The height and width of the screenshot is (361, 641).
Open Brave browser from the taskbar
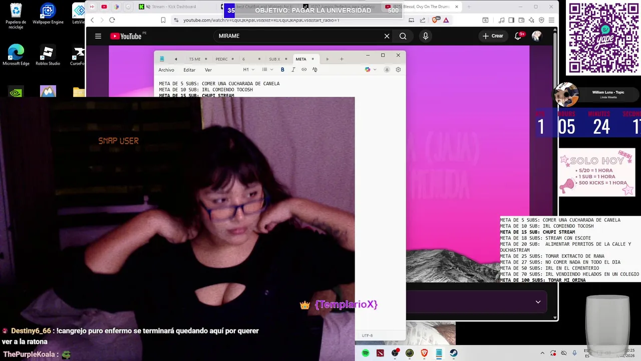click(424, 353)
